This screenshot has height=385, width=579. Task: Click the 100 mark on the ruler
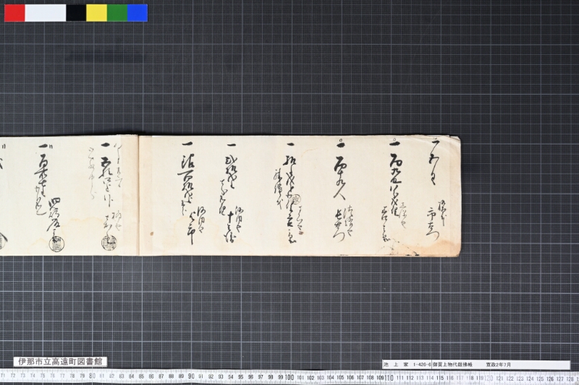289,377
